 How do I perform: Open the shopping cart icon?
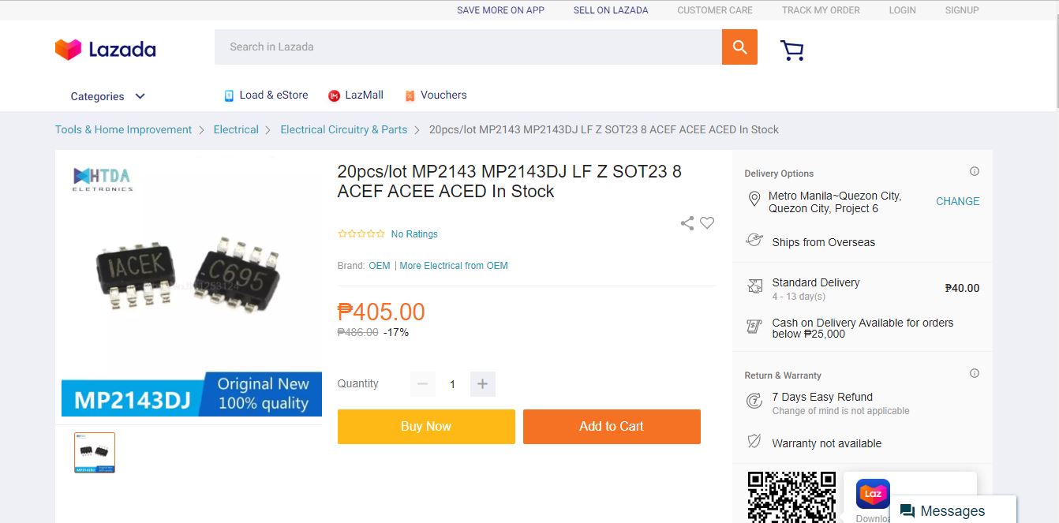pos(791,50)
